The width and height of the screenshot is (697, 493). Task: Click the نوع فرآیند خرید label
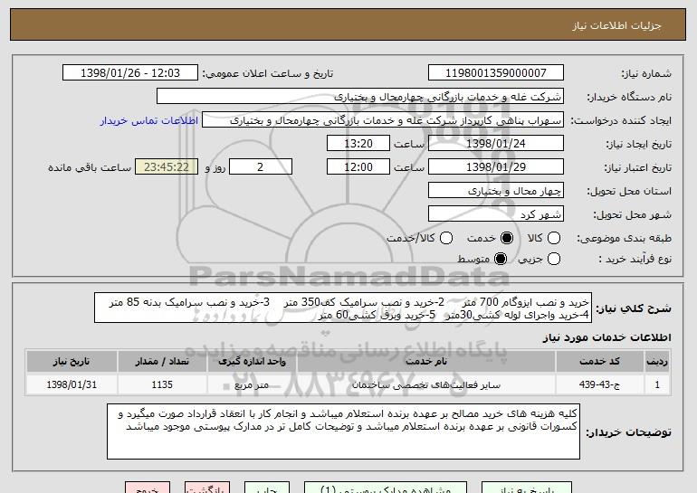[x=635, y=259]
